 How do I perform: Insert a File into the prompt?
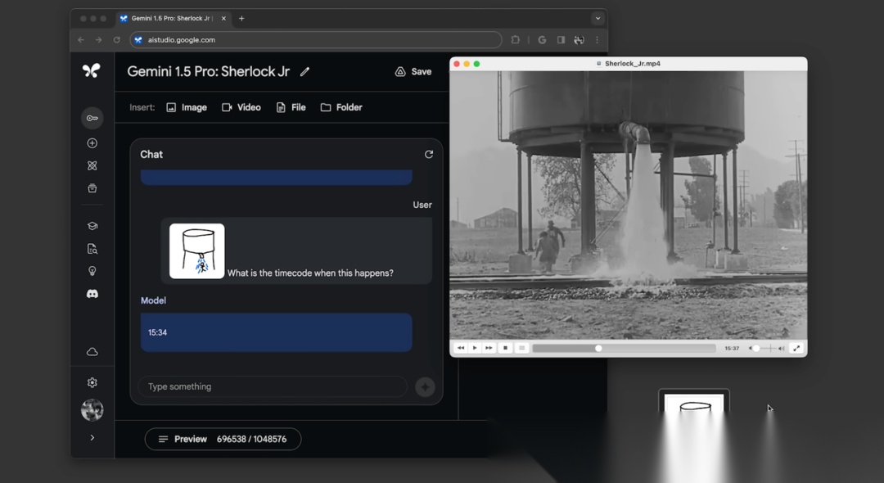[291, 107]
